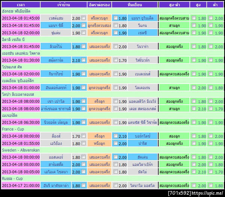Image resolution: width=225 pixels, height=197 pixels.
Task: Click the เจ้าบ้าน column header
Action: (64, 5)
